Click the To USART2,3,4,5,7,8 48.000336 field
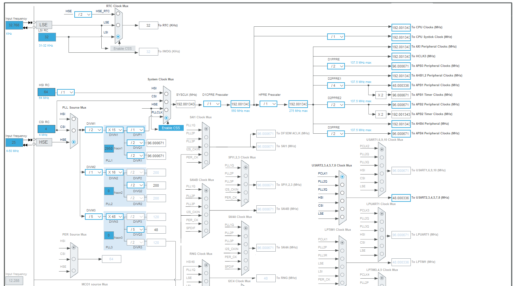The image size is (516, 286). pyautogui.click(x=401, y=198)
